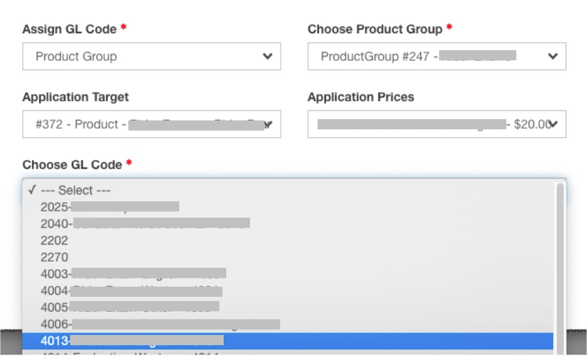The width and height of the screenshot is (587, 357).
Task: Choose GL code option starting with 2025
Action: [x=110, y=206]
